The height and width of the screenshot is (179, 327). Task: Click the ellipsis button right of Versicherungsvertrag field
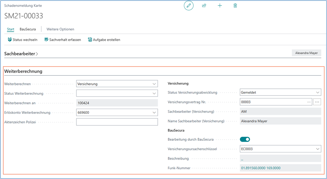tap(317, 102)
